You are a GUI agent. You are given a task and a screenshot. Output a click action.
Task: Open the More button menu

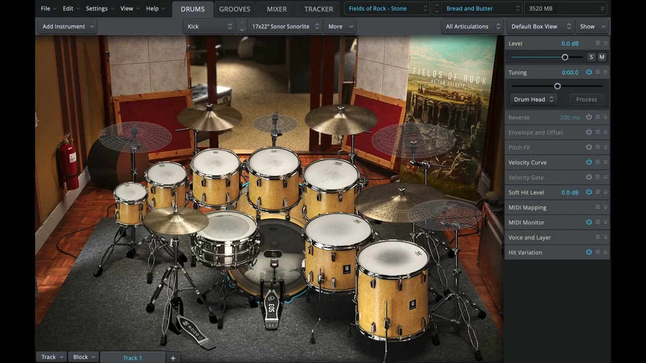coord(340,26)
